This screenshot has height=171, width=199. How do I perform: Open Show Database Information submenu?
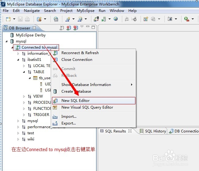coord(94,85)
